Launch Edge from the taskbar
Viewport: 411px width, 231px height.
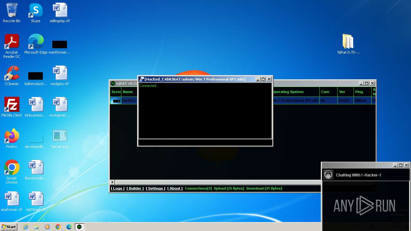69,227
